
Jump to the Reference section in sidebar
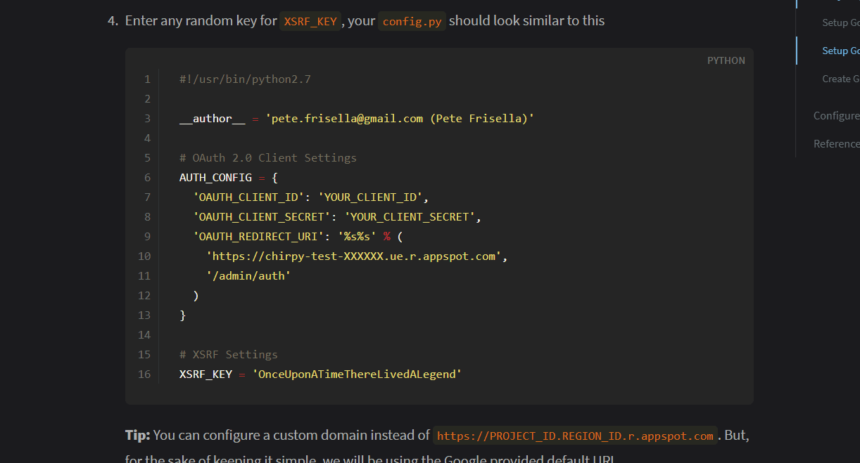click(837, 143)
